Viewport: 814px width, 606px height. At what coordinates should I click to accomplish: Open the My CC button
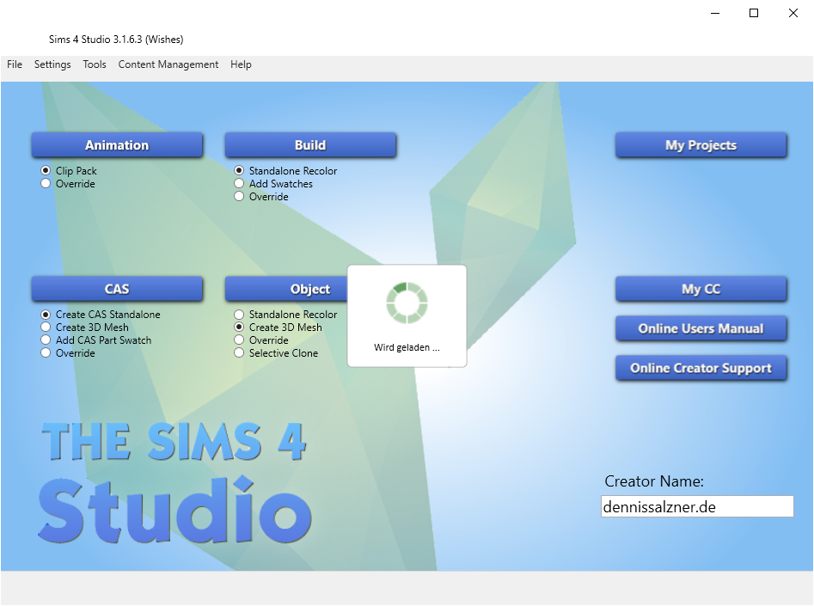pyautogui.click(x=701, y=289)
